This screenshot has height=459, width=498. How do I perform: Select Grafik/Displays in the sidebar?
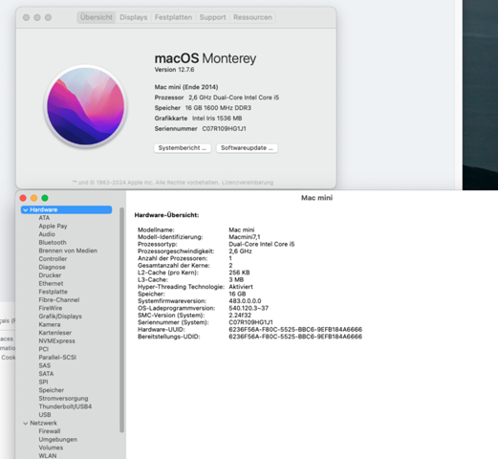point(60,317)
